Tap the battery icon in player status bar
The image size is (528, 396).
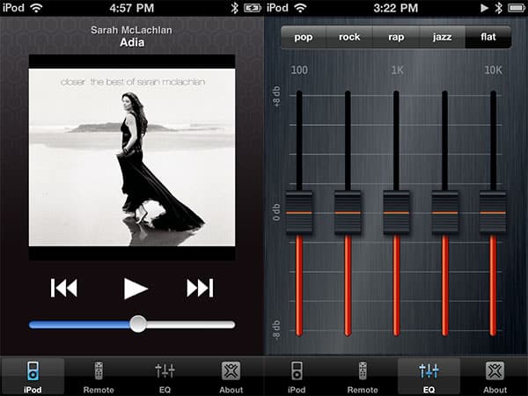[x=253, y=8]
